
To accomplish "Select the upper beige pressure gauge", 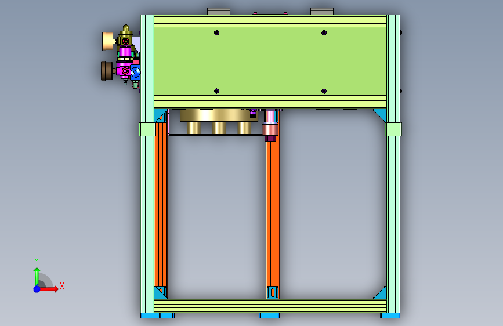I will tap(108, 41).
